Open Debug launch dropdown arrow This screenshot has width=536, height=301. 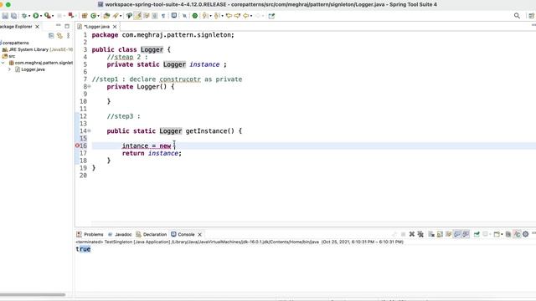29,16
